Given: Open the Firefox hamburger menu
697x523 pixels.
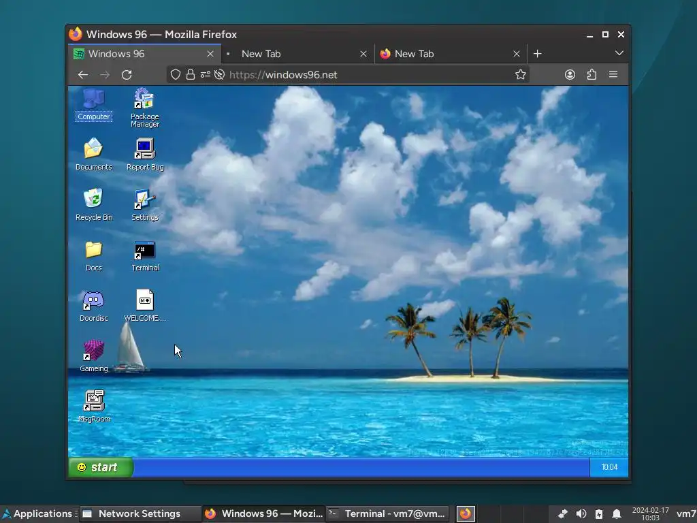Looking at the screenshot, I should 613,75.
